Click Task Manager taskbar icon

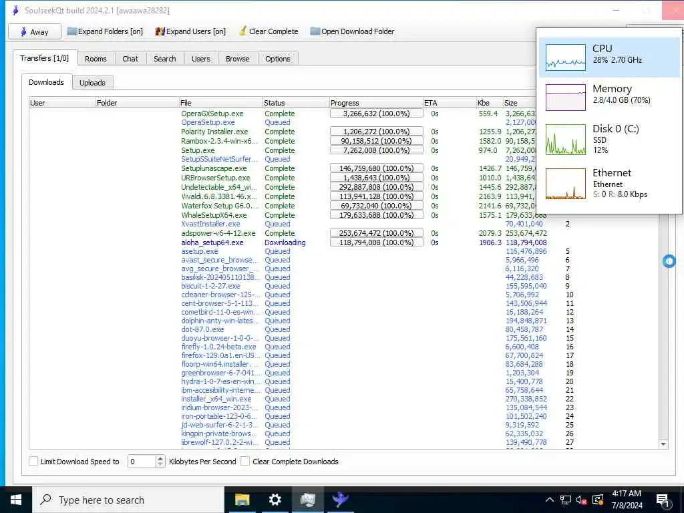pyautogui.click(x=307, y=500)
